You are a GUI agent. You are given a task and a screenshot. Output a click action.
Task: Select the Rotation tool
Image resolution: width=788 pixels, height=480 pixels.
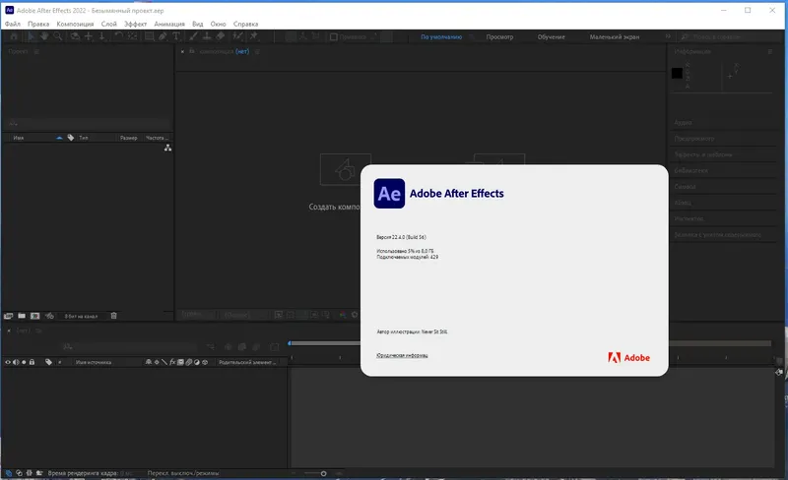click(118, 36)
